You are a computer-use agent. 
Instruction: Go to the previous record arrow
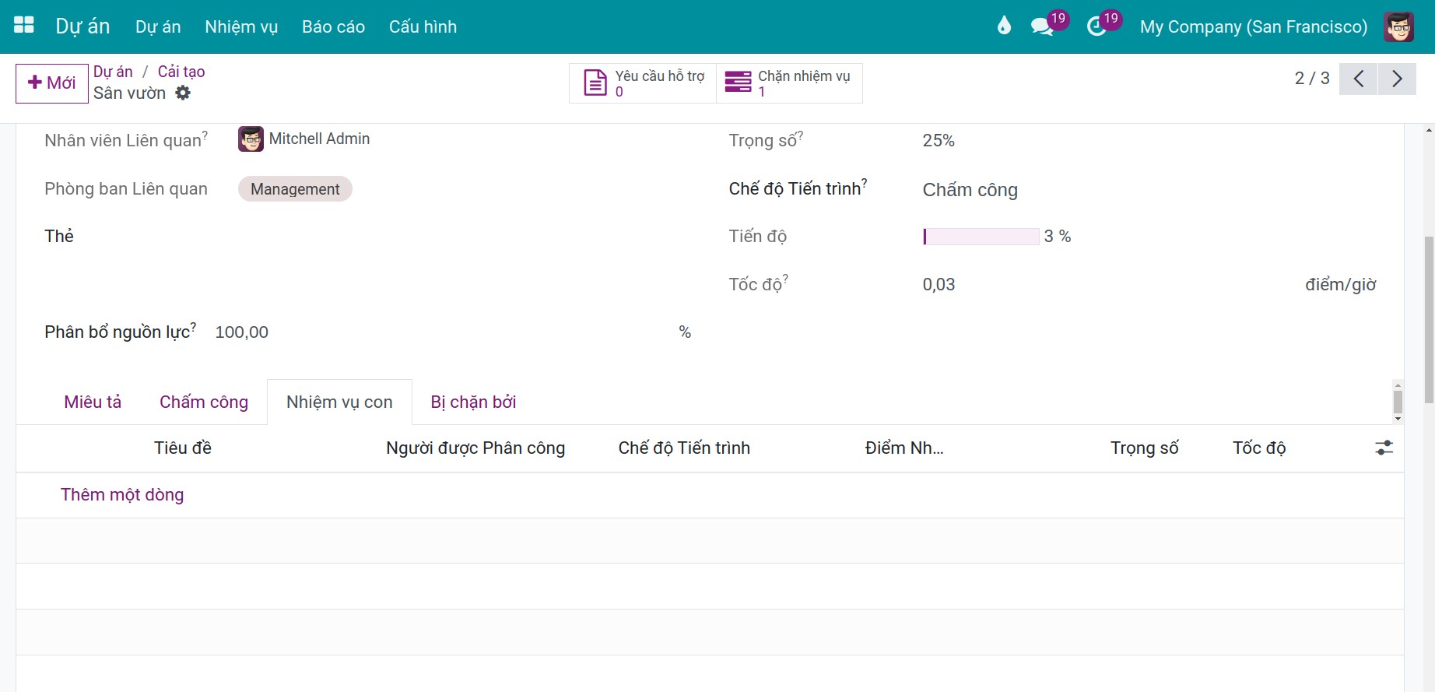point(1358,79)
